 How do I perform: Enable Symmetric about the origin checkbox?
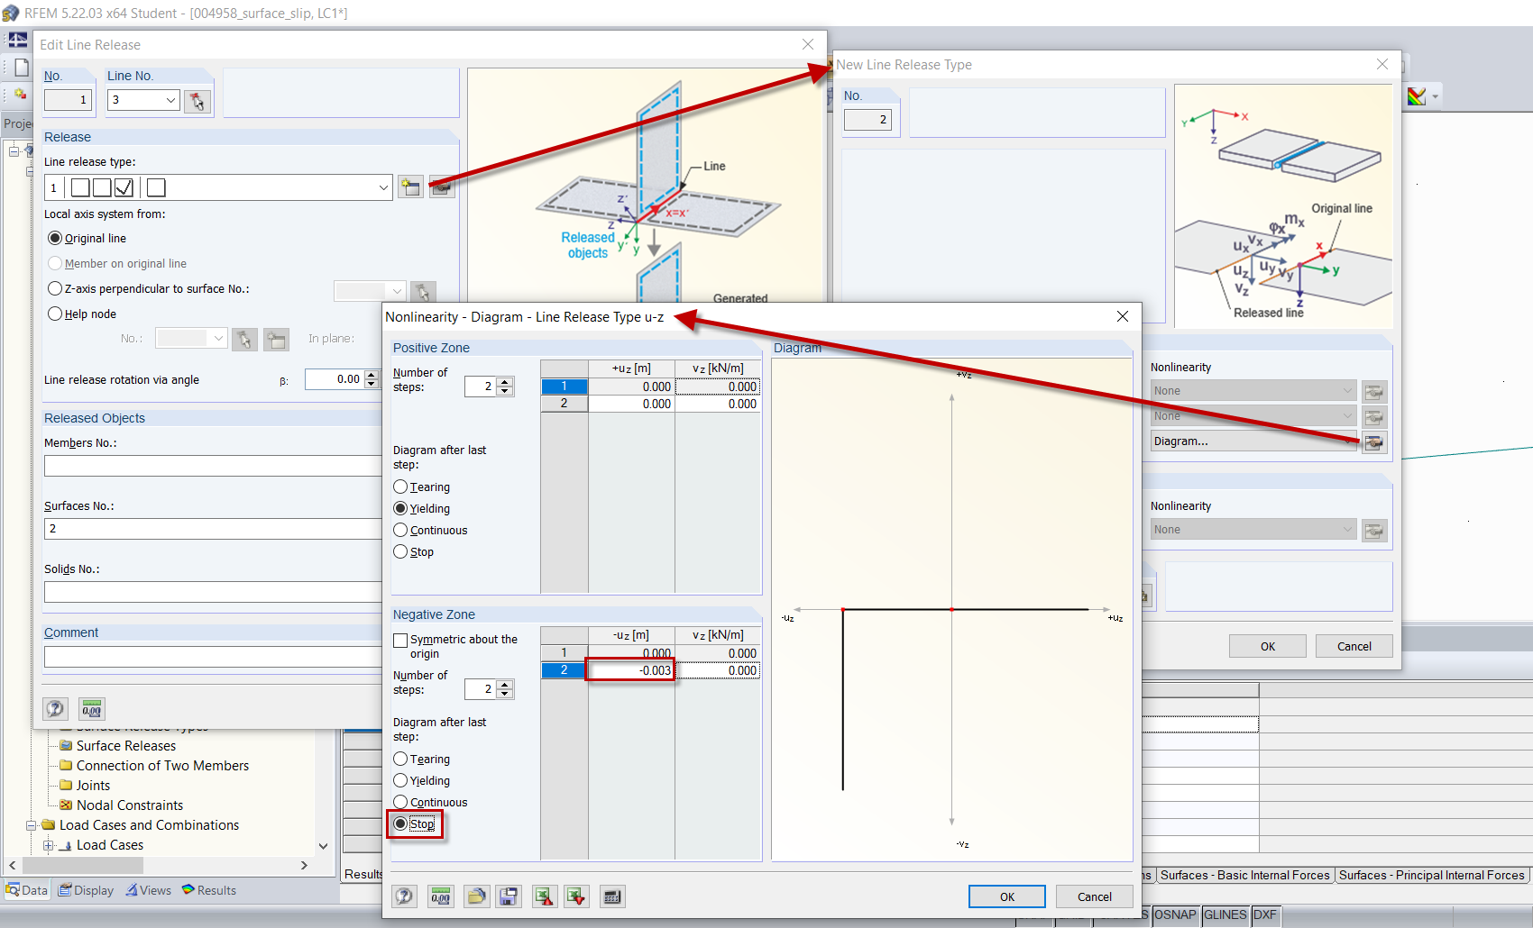pyautogui.click(x=400, y=640)
